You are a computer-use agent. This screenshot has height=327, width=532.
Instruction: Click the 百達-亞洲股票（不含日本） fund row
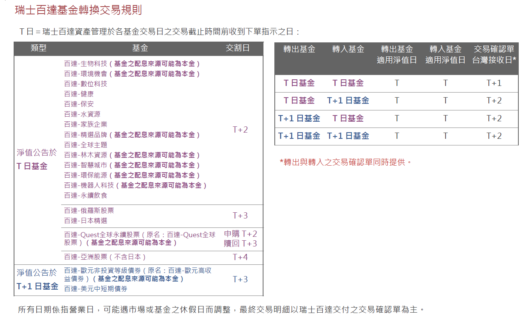(105, 257)
